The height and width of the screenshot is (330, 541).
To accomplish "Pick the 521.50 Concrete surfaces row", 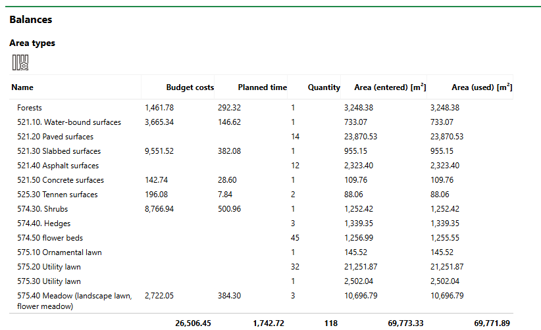I will click(x=61, y=180).
